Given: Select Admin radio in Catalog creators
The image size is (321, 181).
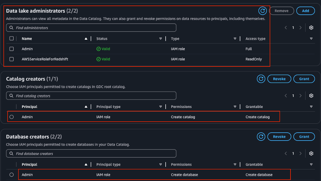Looking at the screenshot, I should (x=12, y=117).
